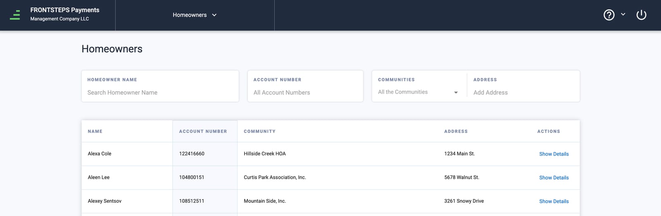Click the power logout icon
Screen dimensions: 661x216
click(641, 15)
